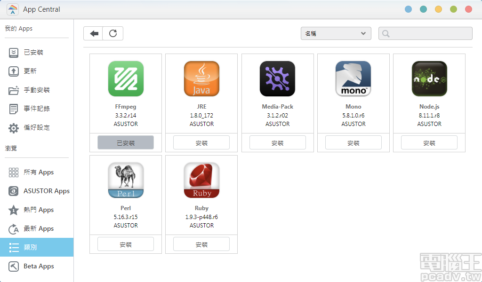Screen dimensions: 482x282
Task: Install JRE with the 安裝 button
Action: (201, 142)
